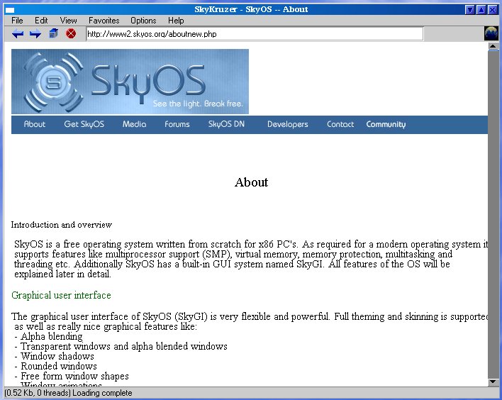Image resolution: width=502 pixels, height=400 pixels.
Task: Close the SkyKruzer window
Action: click(x=492, y=10)
